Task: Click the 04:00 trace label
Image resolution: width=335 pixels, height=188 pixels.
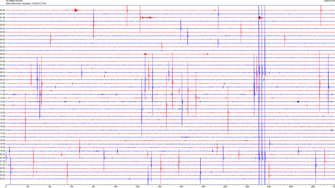Action: tap(3, 39)
